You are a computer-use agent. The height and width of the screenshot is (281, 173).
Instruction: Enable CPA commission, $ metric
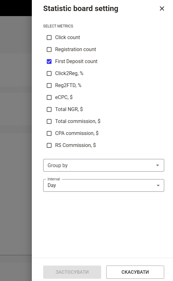pos(49,133)
